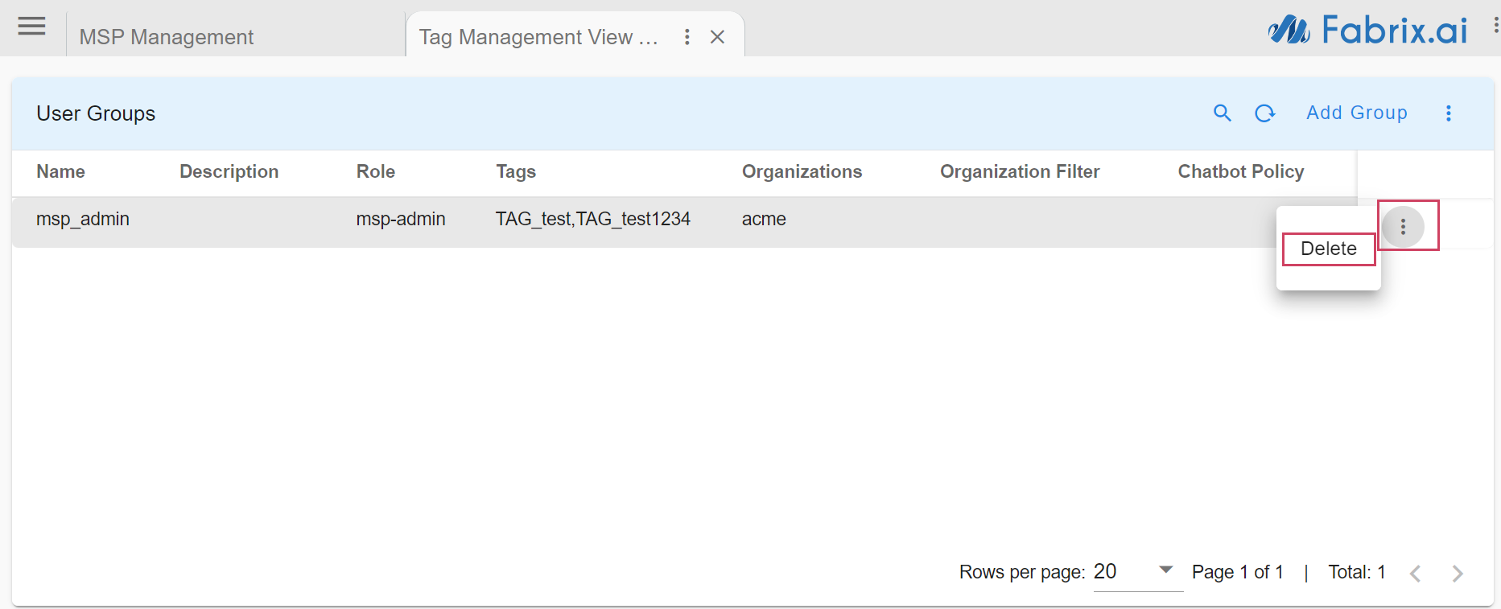Go to the previous page of results
Screen dimensions: 1501x609
click(x=1416, y=573)
